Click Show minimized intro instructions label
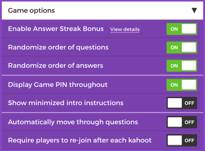Image resolution: width=205 pixels, height=151 pixels. point(65,103)
